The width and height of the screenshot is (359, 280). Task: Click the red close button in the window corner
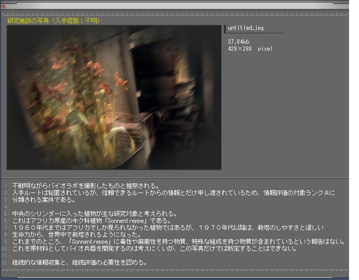coord(3,6)
